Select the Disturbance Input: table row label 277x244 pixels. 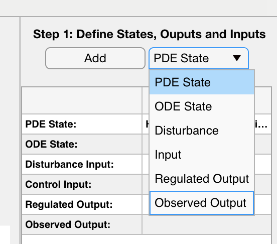click(x=69, y=164)
